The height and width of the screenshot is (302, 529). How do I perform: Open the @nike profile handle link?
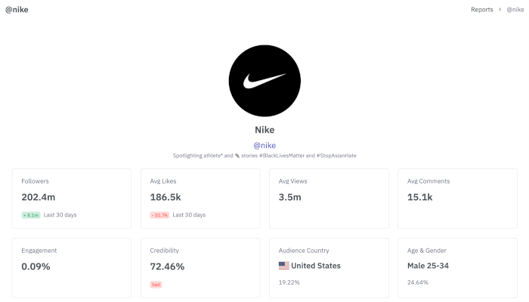tap(264, 145)
